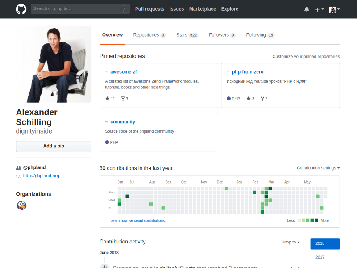This screenshot has width=357, height=268.
Task: Click the PHP language dot on php-from-zero
Action: (228, 98)
